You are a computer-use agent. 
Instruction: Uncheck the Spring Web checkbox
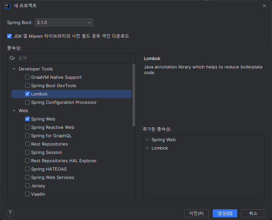pyautogui.click(x=27, y=119)
